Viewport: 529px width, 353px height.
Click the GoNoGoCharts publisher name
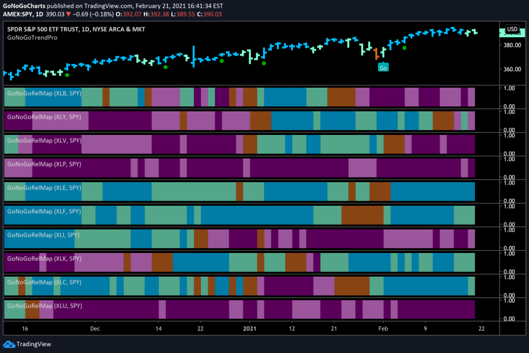pos(24,6)
